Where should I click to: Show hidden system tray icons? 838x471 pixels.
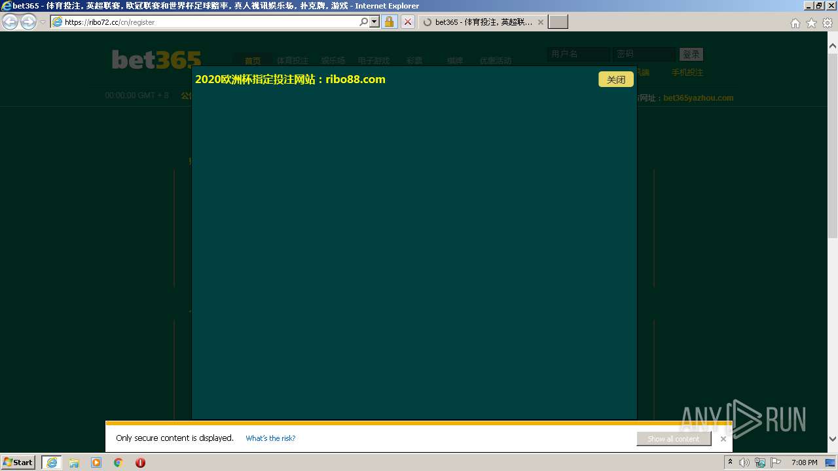730,462
